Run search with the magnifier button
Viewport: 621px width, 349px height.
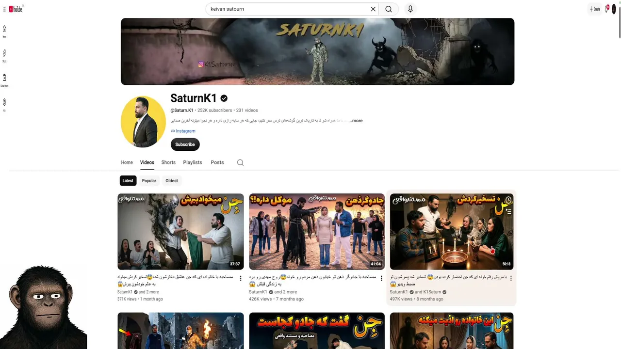coord(389,9)
